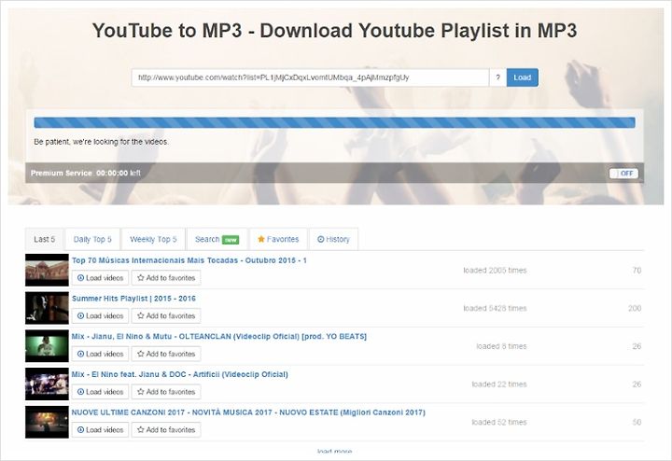This screenshot has height=461, width=672.
Task: Switch to the Daily Top 5 tab
Action: point(92,239)
